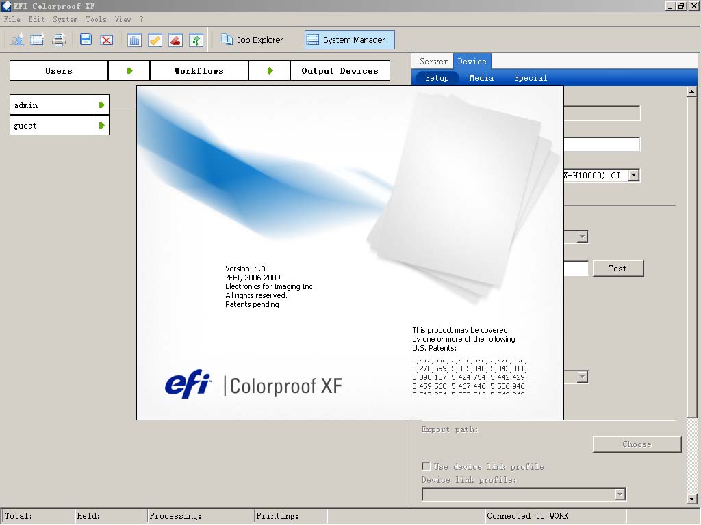Click the scrollbar up arrow in Device panel

coord(691,92)
